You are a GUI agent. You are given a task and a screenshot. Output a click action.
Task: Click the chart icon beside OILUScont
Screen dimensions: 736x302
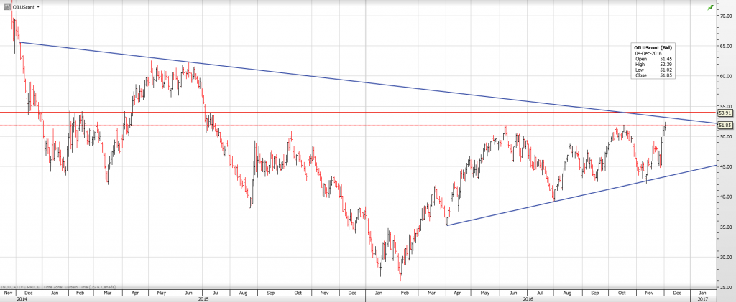7,7
